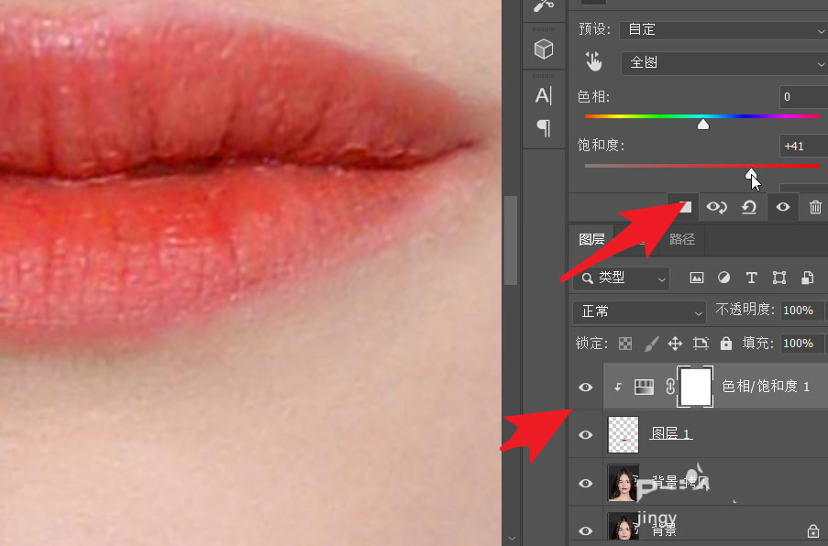
Task: Switch to the 路径 tab
Action: [682, 240]
